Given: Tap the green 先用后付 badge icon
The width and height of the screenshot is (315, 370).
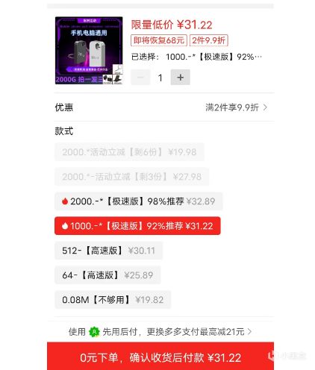Looking at the screenshot, I should (94, 332).
